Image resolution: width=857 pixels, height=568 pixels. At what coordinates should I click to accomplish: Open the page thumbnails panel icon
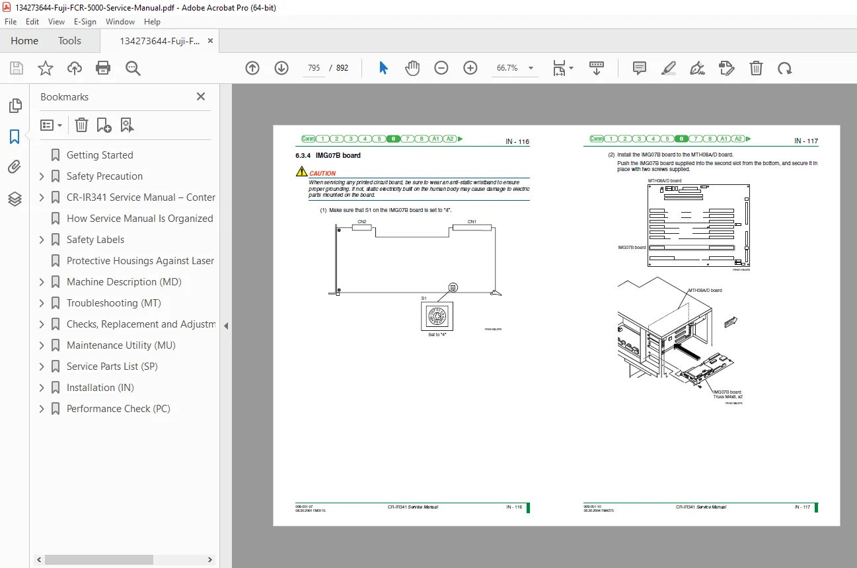click(x=15, y=106)
